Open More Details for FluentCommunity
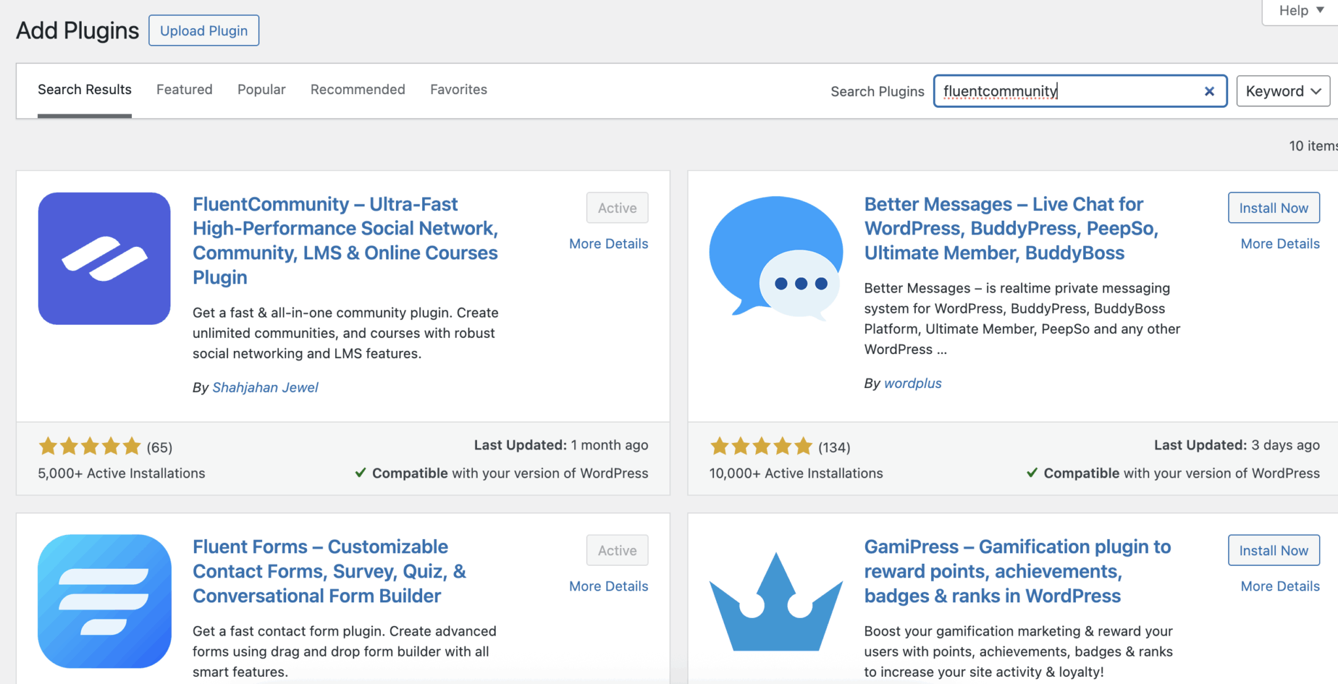The width and height of the screenshot is (1338, 684). coord(608,243)
